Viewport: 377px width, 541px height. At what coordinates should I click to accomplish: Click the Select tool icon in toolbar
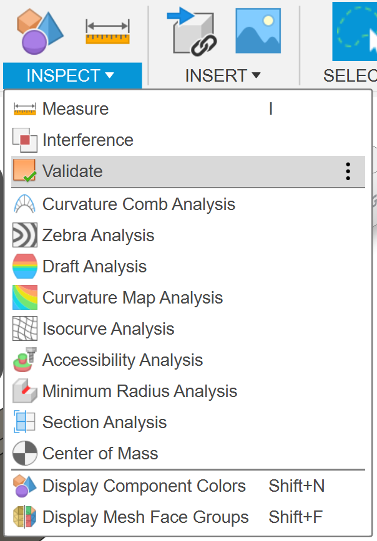(355, 31)
